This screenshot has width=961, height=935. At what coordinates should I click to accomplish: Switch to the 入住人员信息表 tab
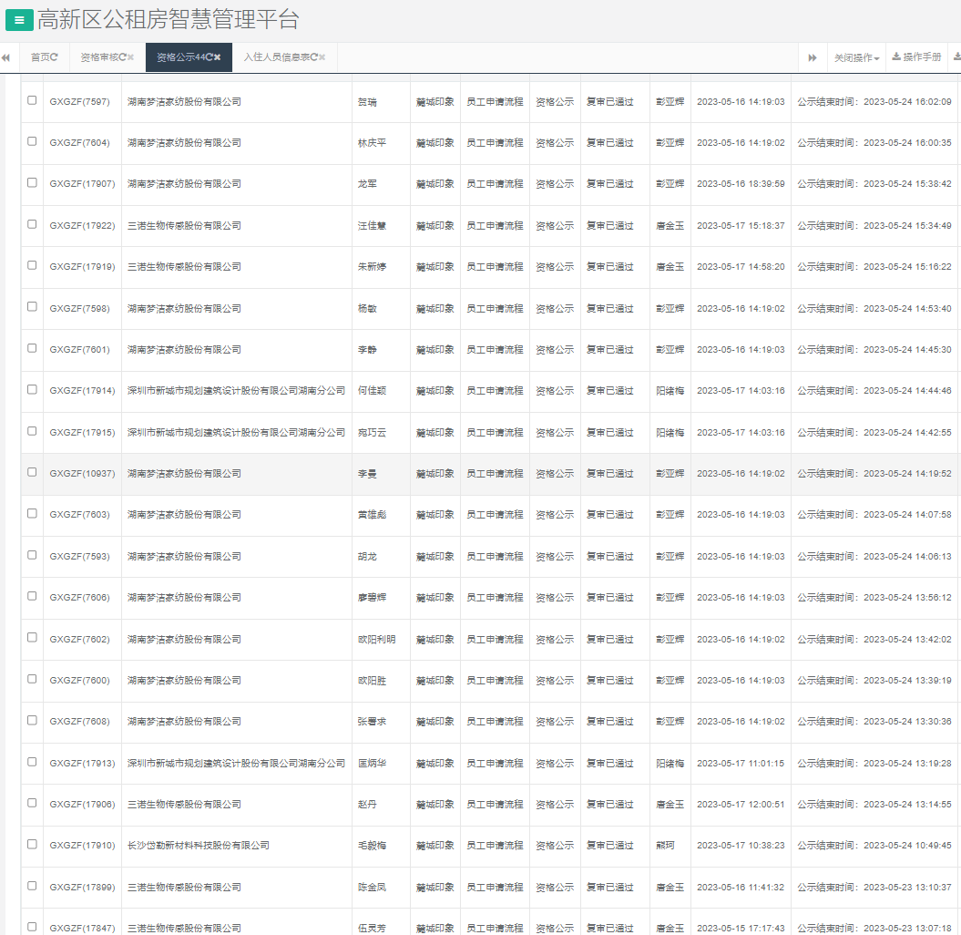tap(275, 57)
